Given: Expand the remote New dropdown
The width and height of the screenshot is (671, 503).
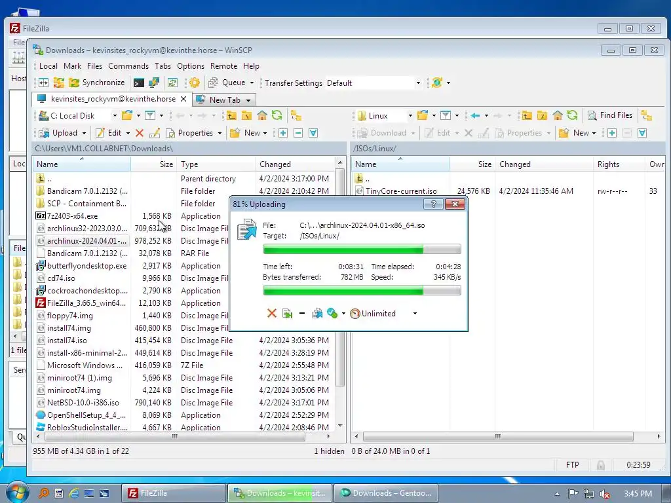Looking at the screenshot, I should 594,133.
